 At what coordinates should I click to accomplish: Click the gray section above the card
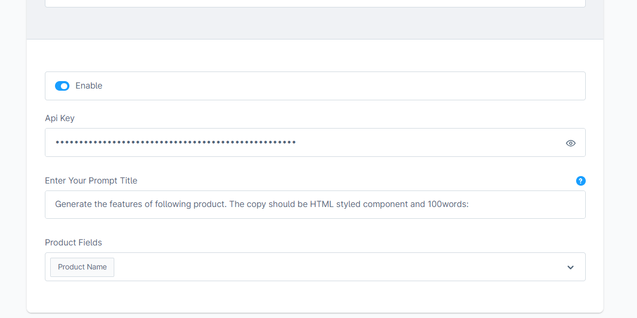[x=315, y=23]
